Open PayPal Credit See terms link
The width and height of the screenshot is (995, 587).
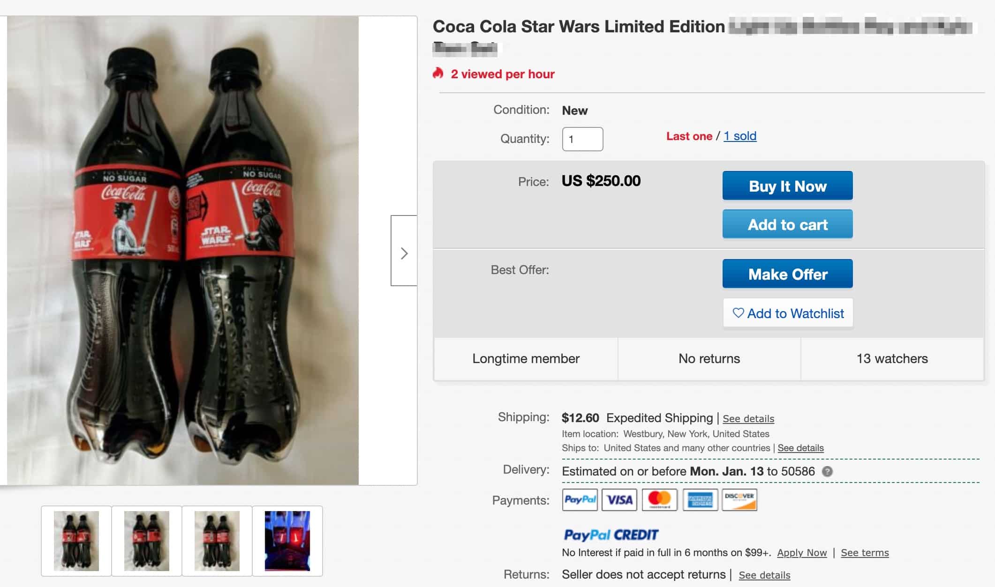[x=865, y=553]
